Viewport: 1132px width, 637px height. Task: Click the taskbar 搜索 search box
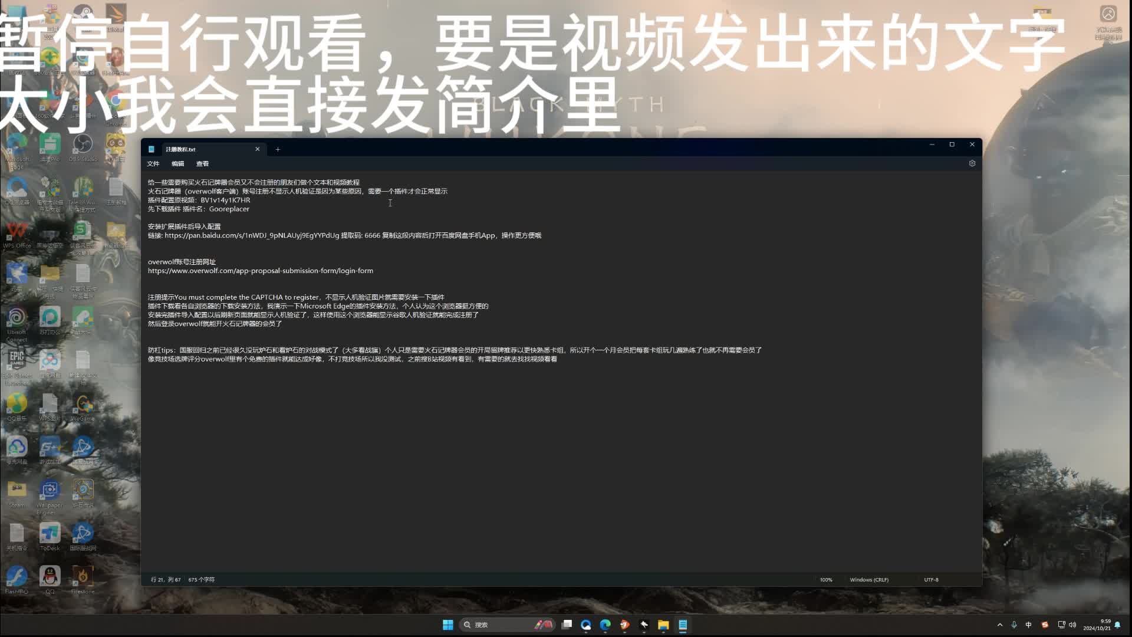click(x=507, y=625)
